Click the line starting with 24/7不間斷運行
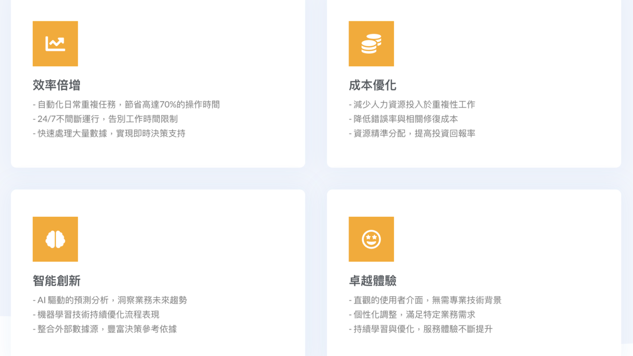The width and height of the screenshot is (633, 356). [105, 119]
